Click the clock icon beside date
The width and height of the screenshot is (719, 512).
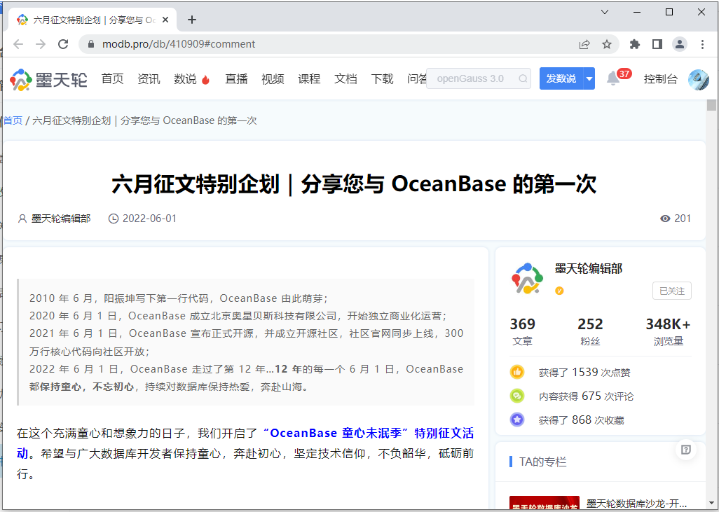click(x=114, y=219)
